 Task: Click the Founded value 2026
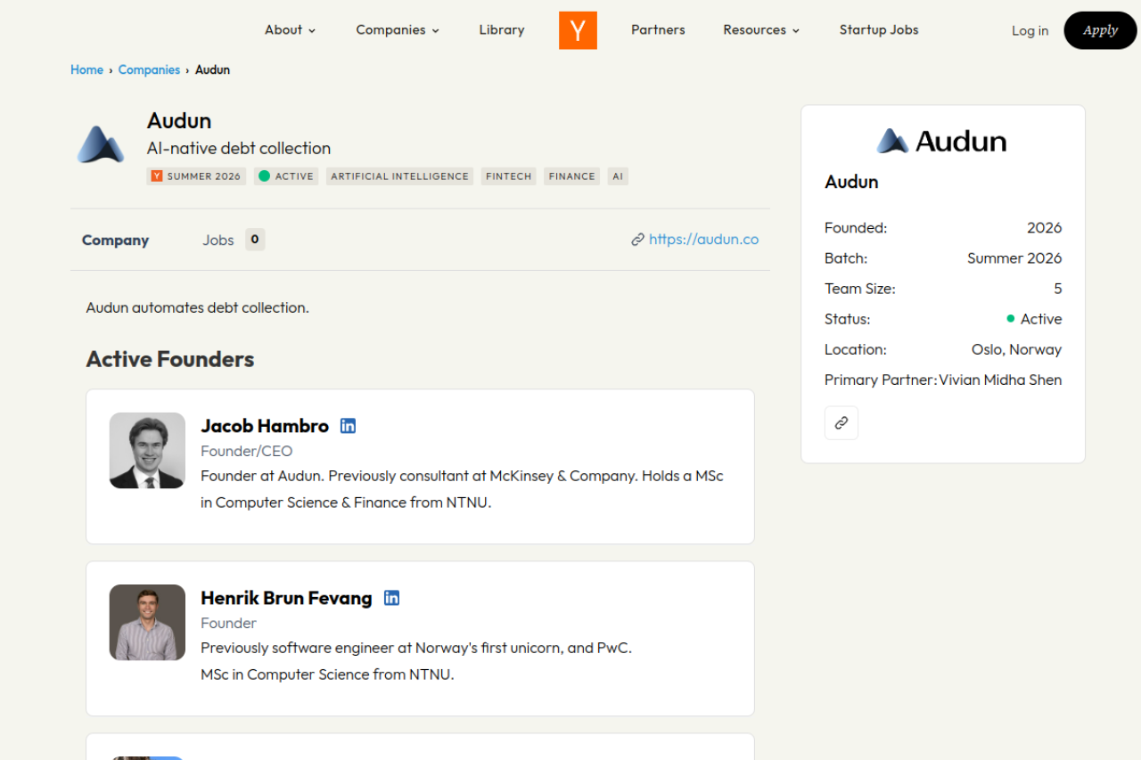pos(1044,228)
